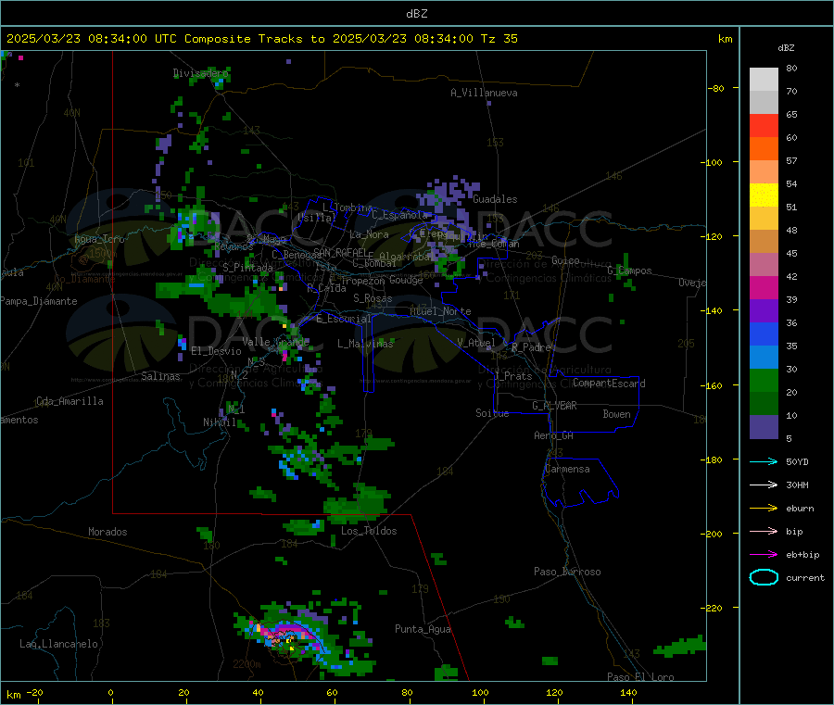Click the blue 36 dBZ color swatch

pos(764,334)
